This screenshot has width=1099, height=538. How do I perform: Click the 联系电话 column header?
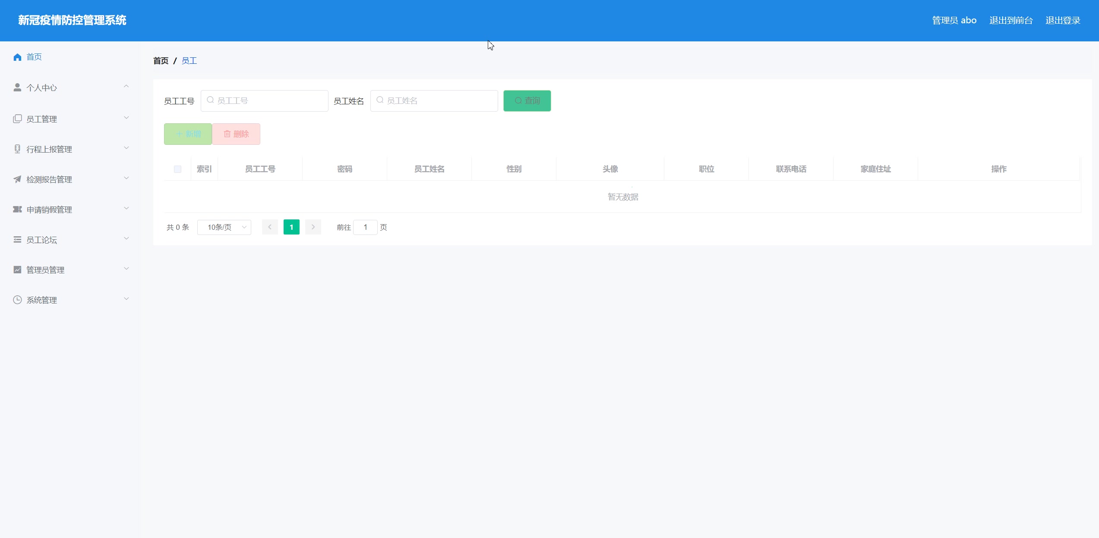791,169
